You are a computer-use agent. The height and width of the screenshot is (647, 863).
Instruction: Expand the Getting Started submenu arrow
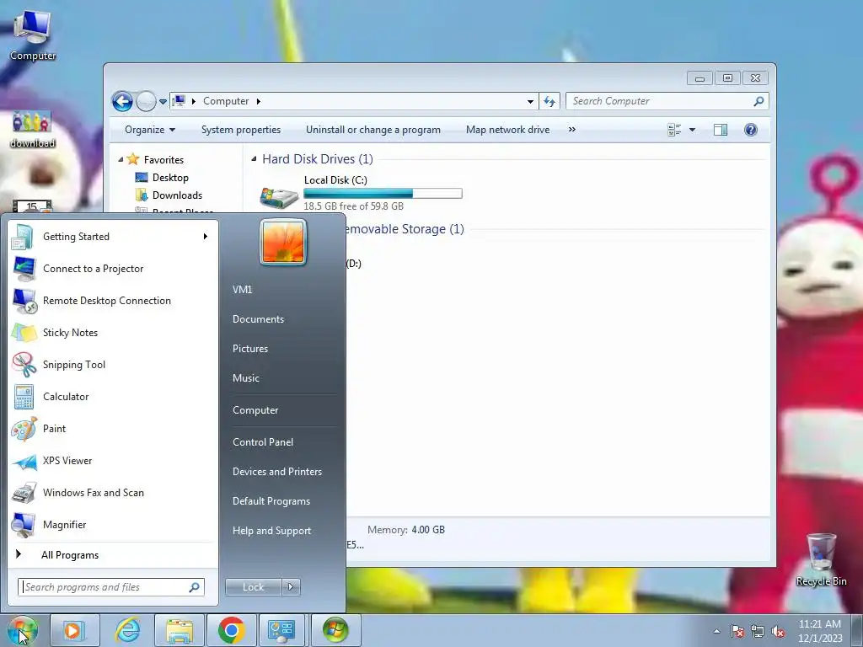[x=206, y=237]
